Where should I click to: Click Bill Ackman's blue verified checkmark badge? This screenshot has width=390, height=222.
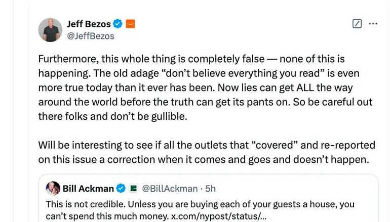click(x=121, y=189)
